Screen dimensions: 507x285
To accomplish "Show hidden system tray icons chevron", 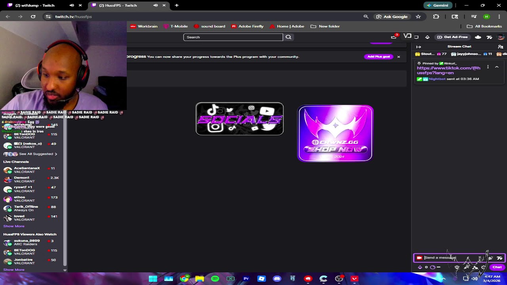I will pos(444,279).
